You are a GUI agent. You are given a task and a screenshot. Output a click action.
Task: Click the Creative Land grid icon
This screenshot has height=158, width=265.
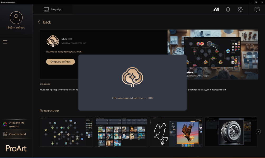[5, 134]
